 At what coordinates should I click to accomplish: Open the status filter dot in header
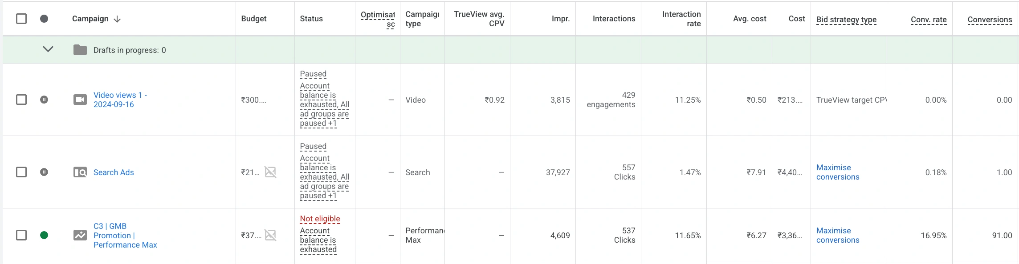(44, 19)
